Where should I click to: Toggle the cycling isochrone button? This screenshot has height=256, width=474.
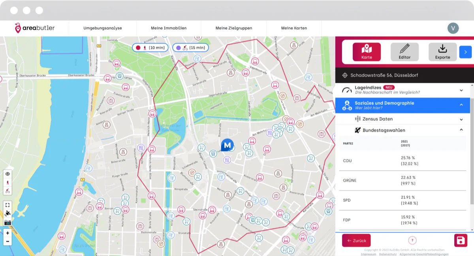tap(8, 191)
